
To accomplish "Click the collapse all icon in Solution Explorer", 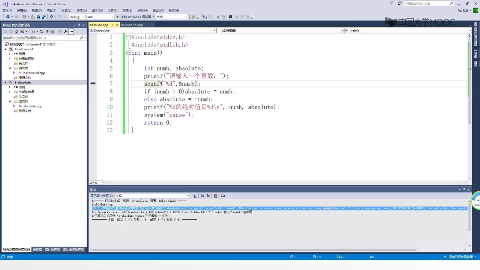I will point(47,31).
